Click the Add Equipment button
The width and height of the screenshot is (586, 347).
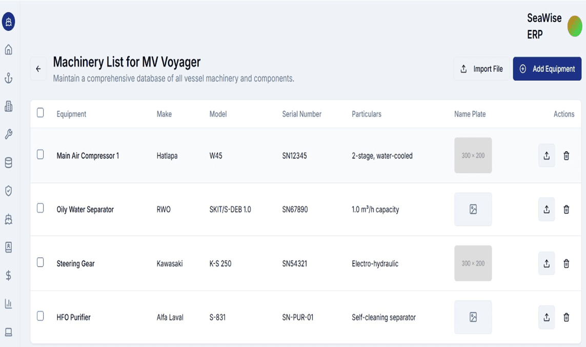coord(547,68)
